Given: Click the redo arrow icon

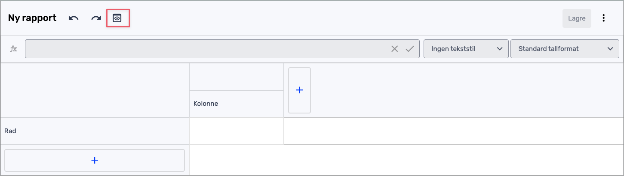Looking at the screenshot, I should 95,18.
